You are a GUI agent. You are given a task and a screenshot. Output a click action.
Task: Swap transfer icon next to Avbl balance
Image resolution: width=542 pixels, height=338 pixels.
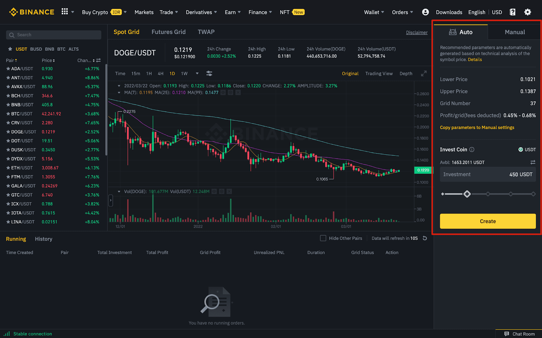(x=533, y=162)
